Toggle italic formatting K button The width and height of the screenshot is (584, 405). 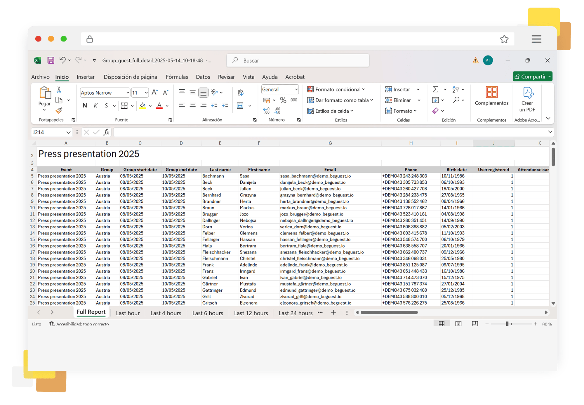click(95, 106)
